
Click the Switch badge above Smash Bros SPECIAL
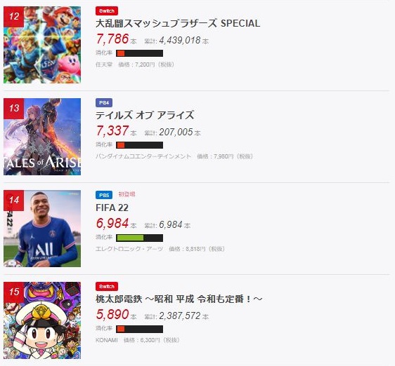[x=107, y=11]
